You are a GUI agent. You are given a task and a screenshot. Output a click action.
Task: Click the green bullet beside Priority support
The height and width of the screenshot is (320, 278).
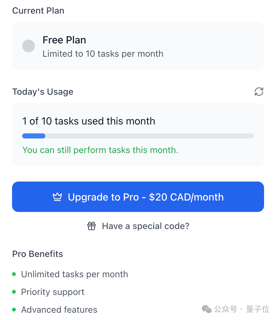[x=14, y=292]
